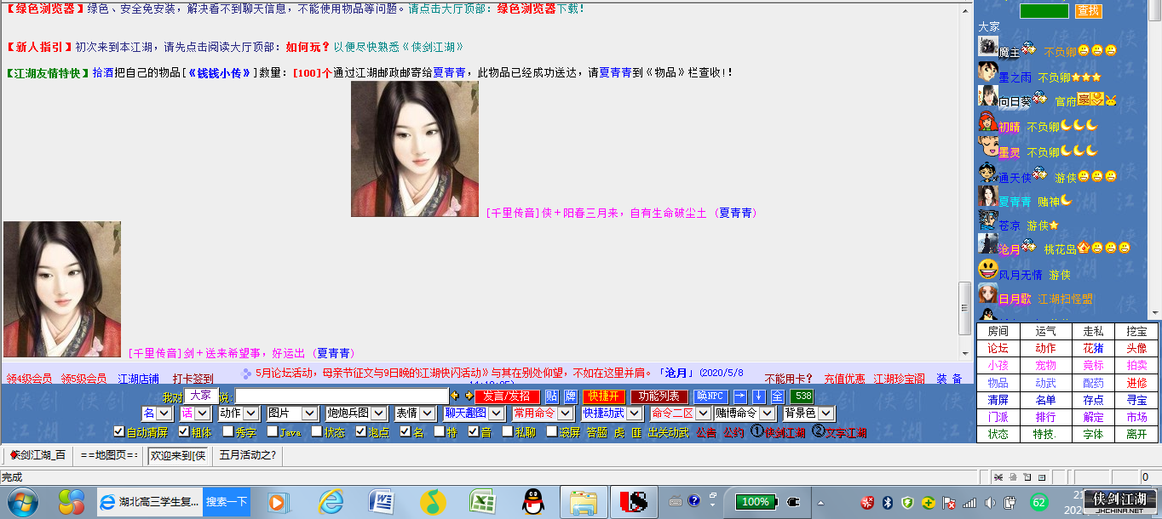Click the right yellow arrow beside input
Image resolution: width=1162 pixels, height=519 pixels.
click(x=469, y=396)
